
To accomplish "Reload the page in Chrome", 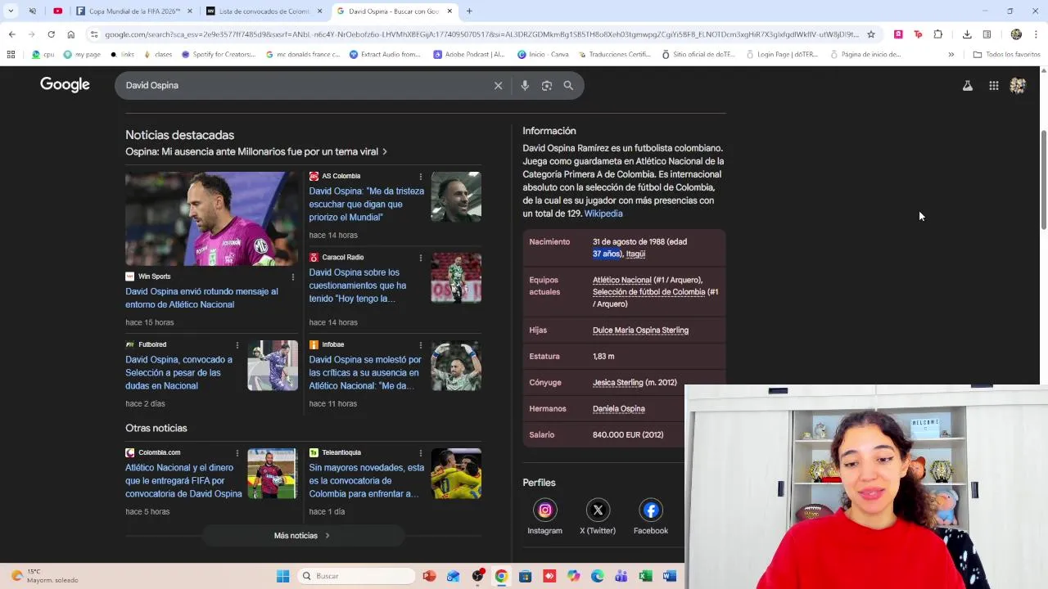I will pos(51,34).
